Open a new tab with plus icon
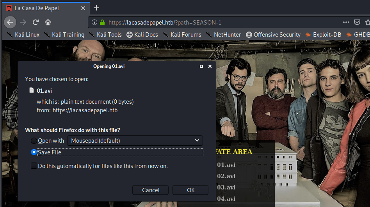The width and height of the screenshot is (370, 207). 96,8
